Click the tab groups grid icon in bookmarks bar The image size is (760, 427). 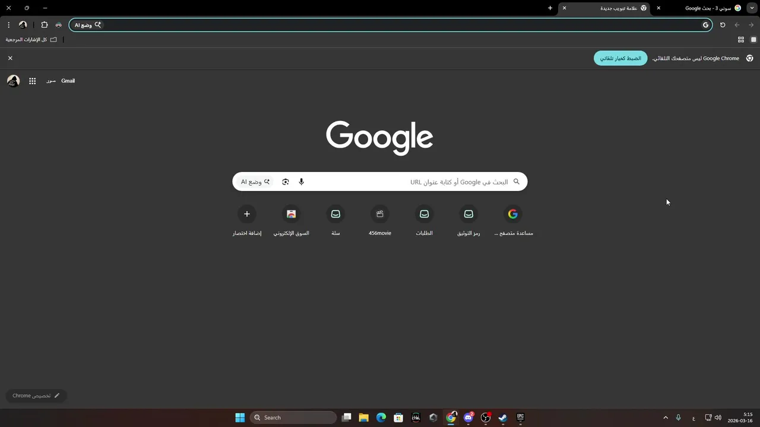pos(741,40)
